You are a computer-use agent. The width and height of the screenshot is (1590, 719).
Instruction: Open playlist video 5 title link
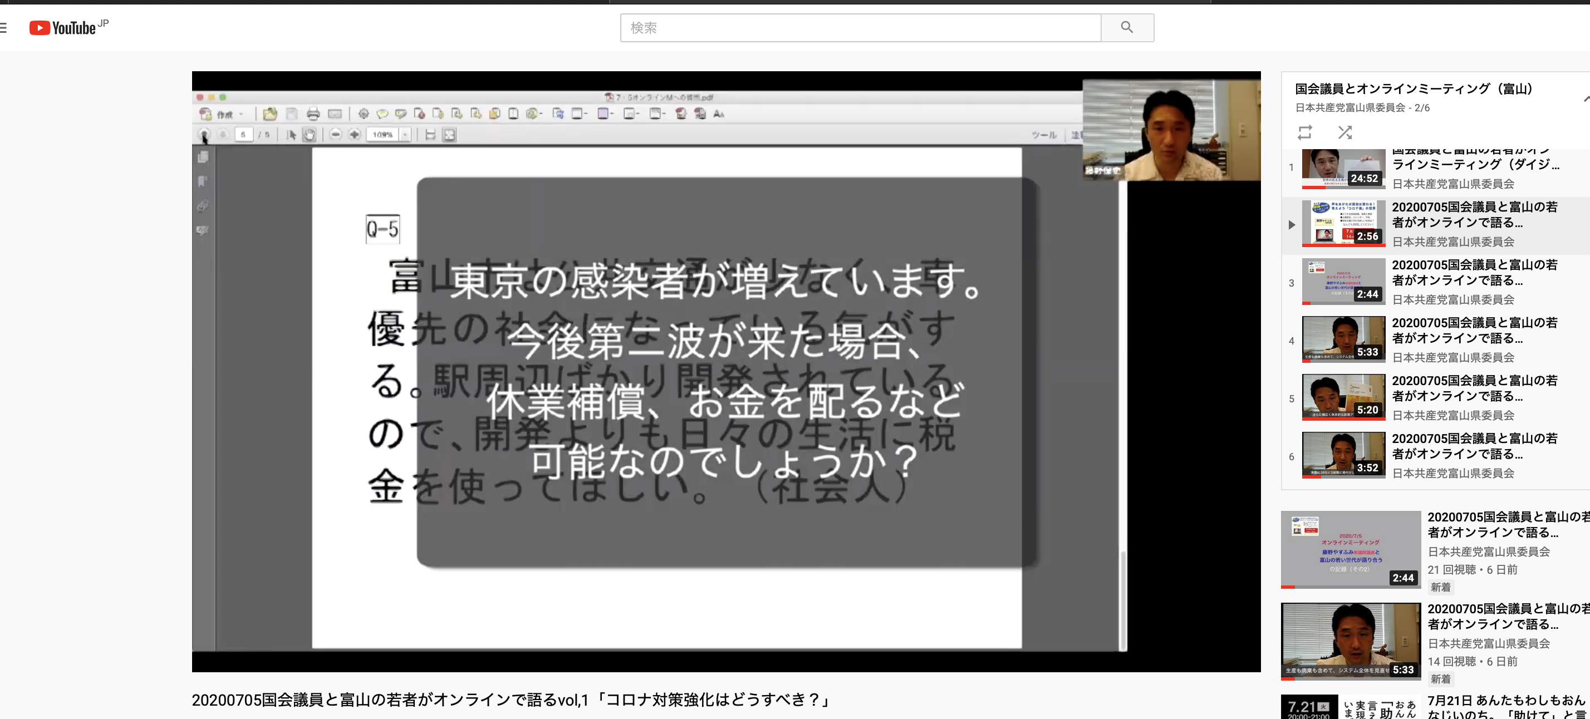click(x=1474, y=388)
